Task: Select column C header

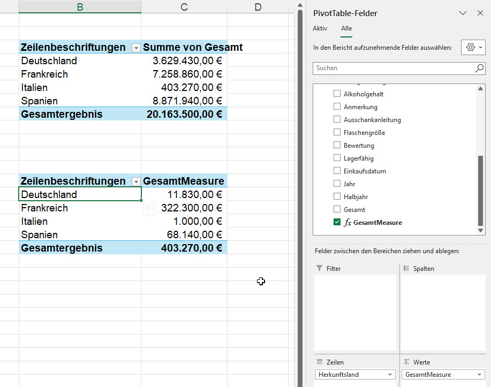Action: tap(184, 6)
